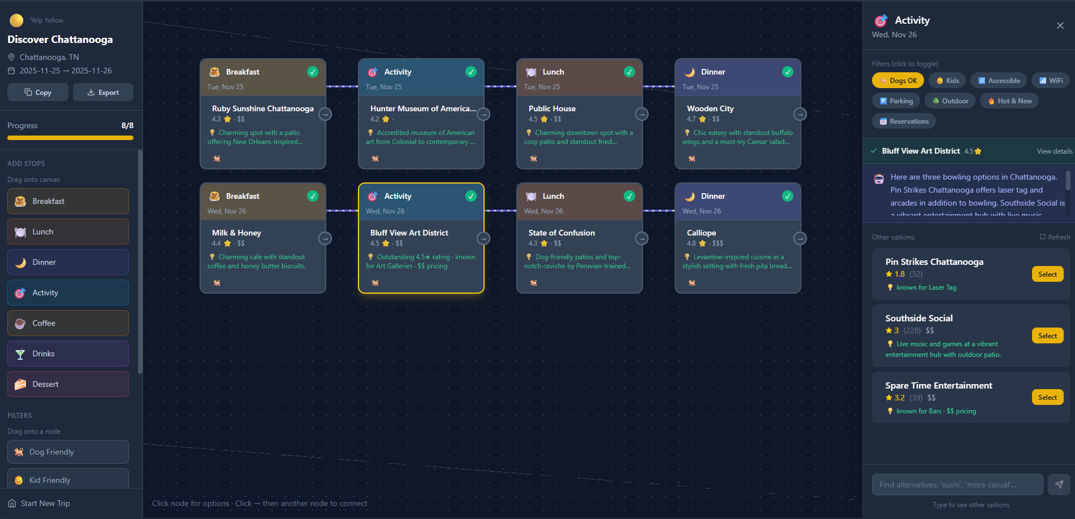Click the trip date range text
The height and width of the screenshot is (519, 1075).
pos(66,71)
